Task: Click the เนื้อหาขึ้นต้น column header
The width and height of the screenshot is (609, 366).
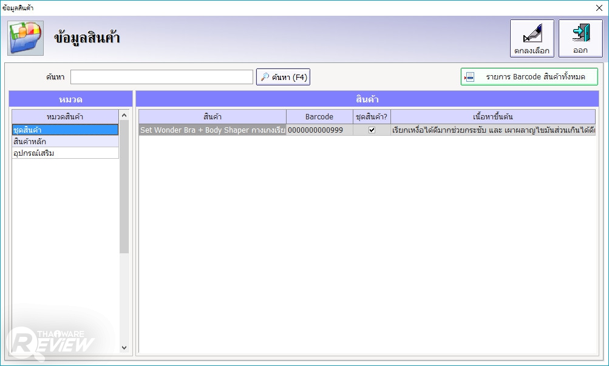Action: (493, 117)
